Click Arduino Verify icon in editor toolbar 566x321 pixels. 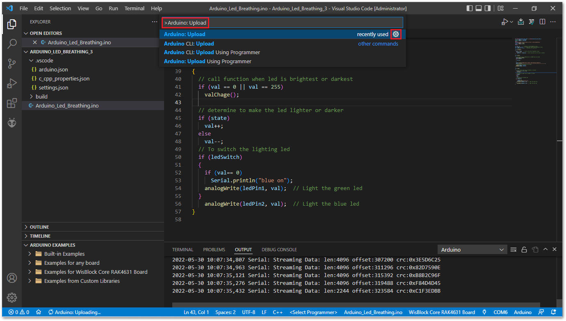click(532, 22)
